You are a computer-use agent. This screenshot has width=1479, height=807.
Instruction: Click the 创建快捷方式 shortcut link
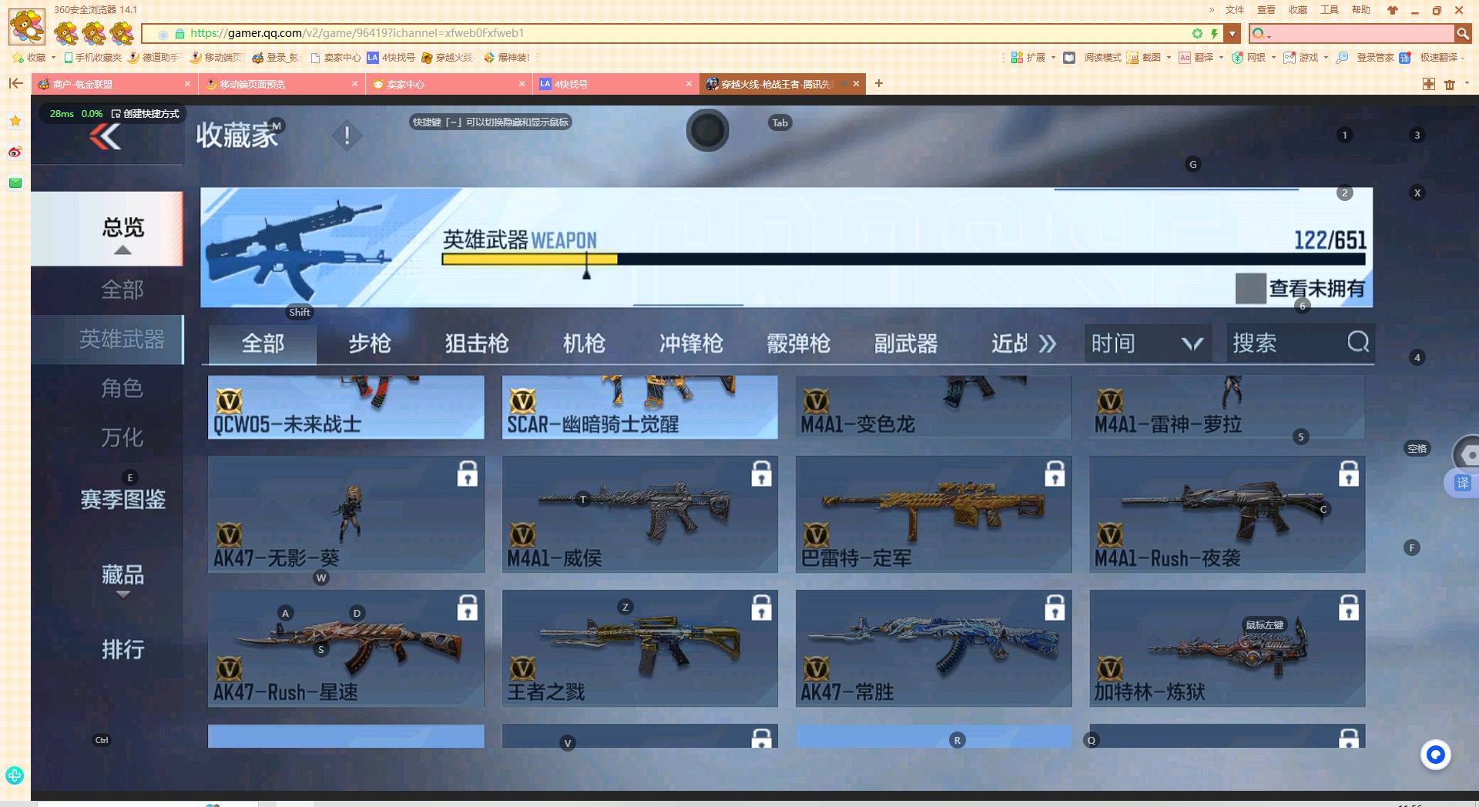pyautogui.click(x=146, y=113)
